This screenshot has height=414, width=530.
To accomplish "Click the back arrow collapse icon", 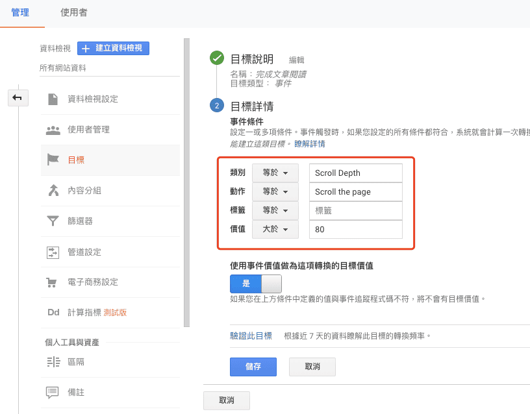I will [x=17, y=97].
